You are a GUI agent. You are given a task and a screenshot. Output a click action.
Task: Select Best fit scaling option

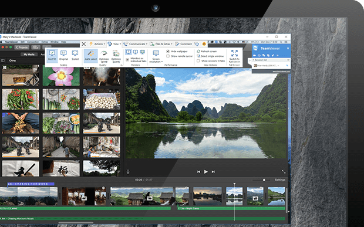pos(52,55)
